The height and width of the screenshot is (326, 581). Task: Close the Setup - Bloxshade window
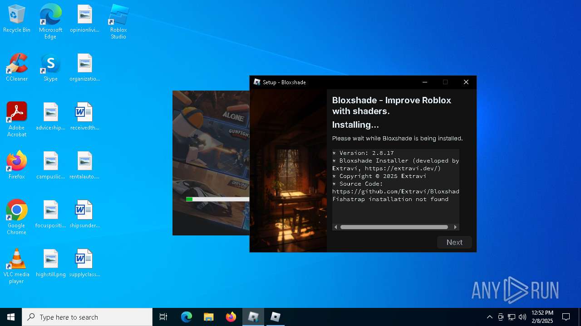(466, 82)
